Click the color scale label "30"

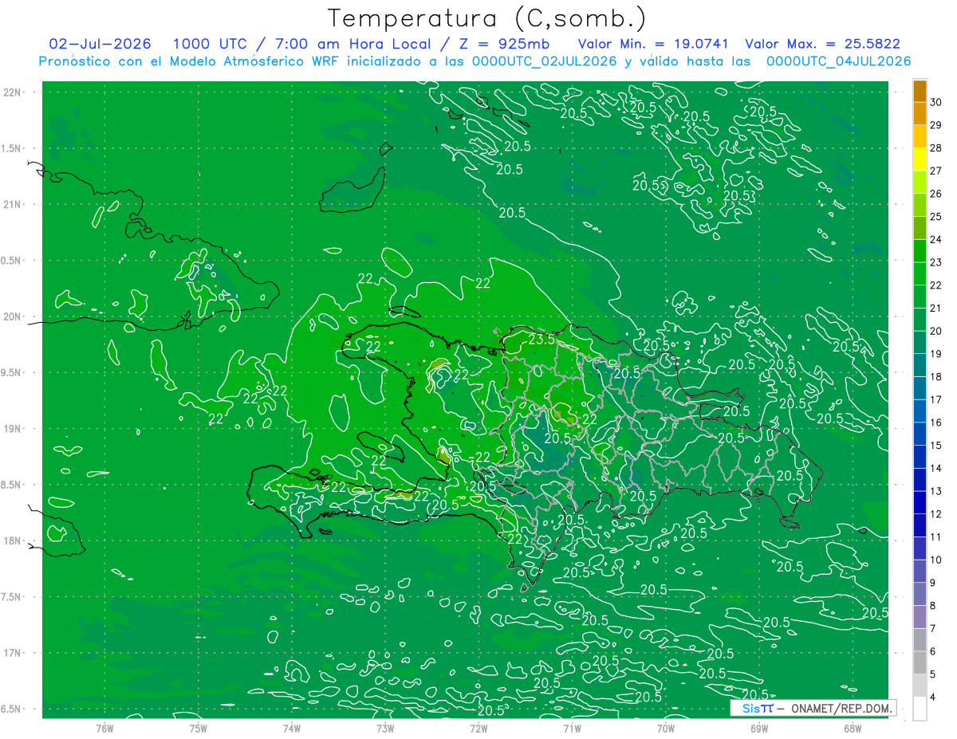(936, 102)
